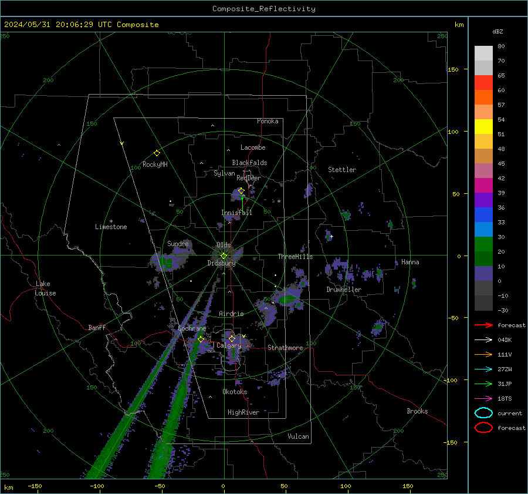Click the orange 57-60 dBZ swatch
The width and height of the screenshot is (528, 494).
(483, 98)
